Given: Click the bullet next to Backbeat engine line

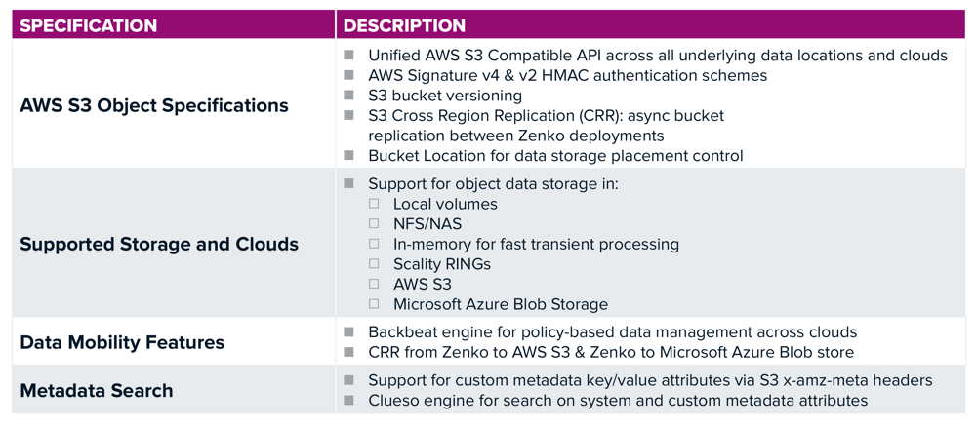Looking at the screenshot, I should tap(348, 331).
